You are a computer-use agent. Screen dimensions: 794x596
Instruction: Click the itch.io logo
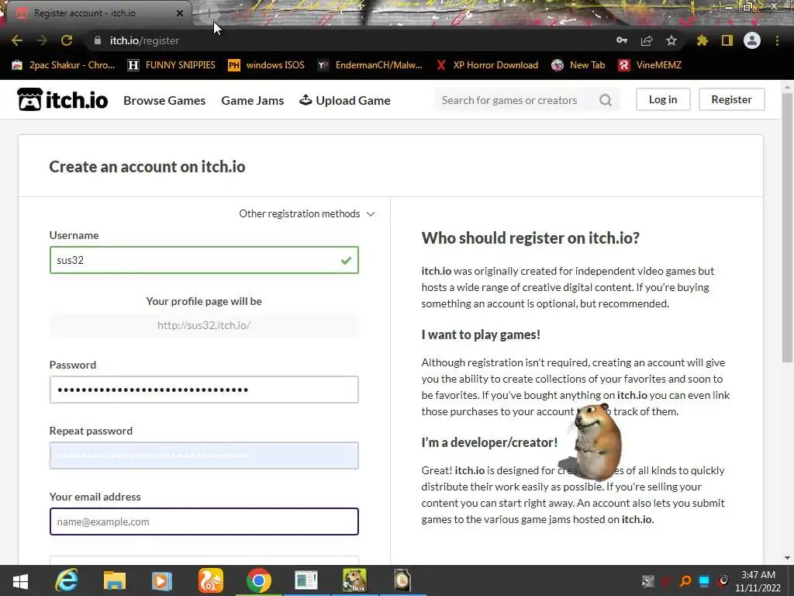pyautogui.click(x=62, y=100)
